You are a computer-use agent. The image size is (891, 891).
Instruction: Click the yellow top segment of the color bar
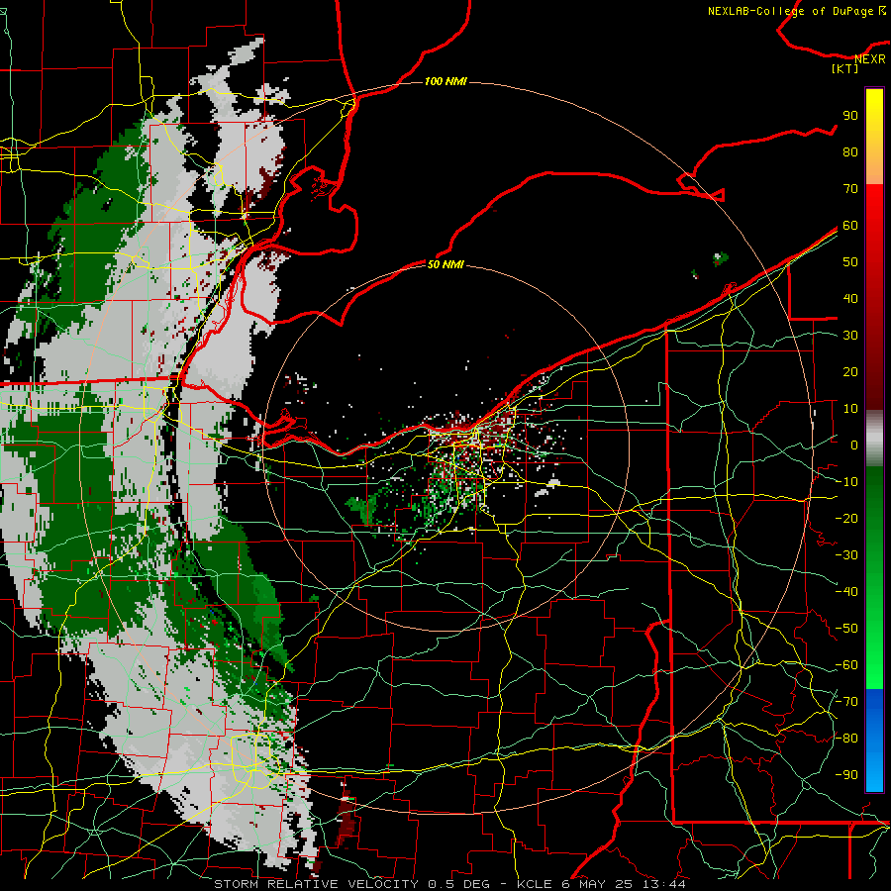874,137
